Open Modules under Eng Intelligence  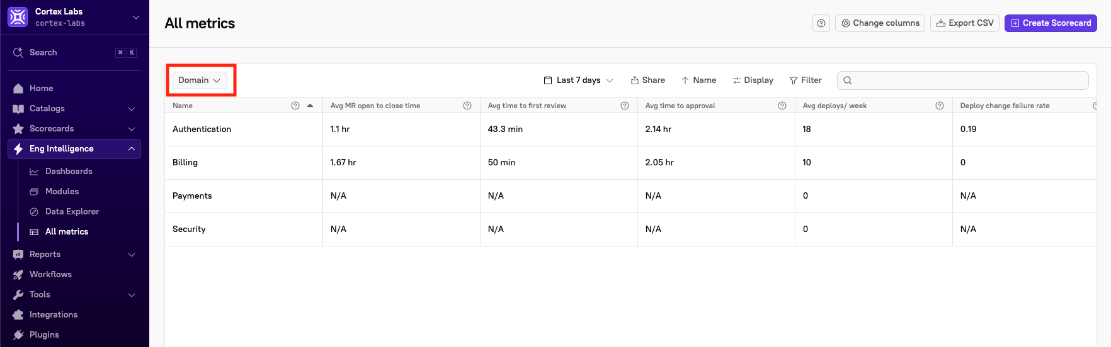click(62, 192)
